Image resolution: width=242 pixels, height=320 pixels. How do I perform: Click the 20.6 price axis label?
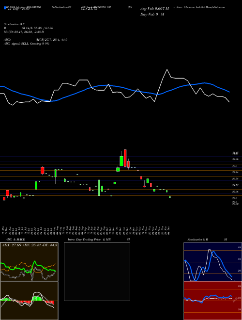pos(235,198)
